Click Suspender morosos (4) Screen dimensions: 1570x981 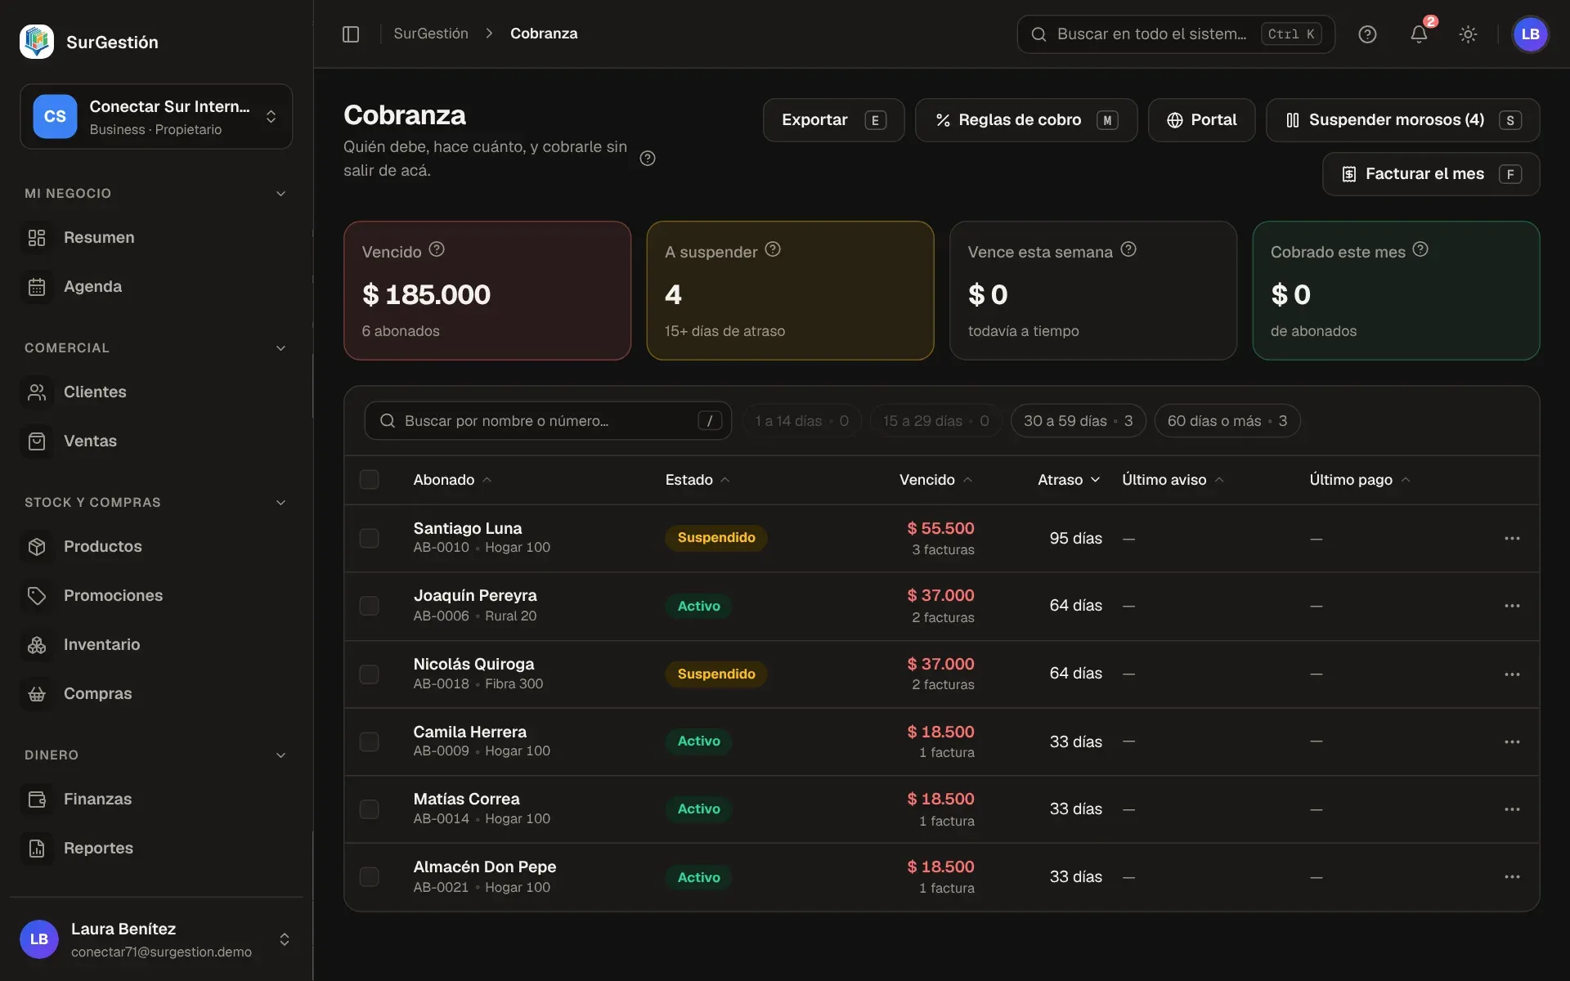tap(1402, 120)
